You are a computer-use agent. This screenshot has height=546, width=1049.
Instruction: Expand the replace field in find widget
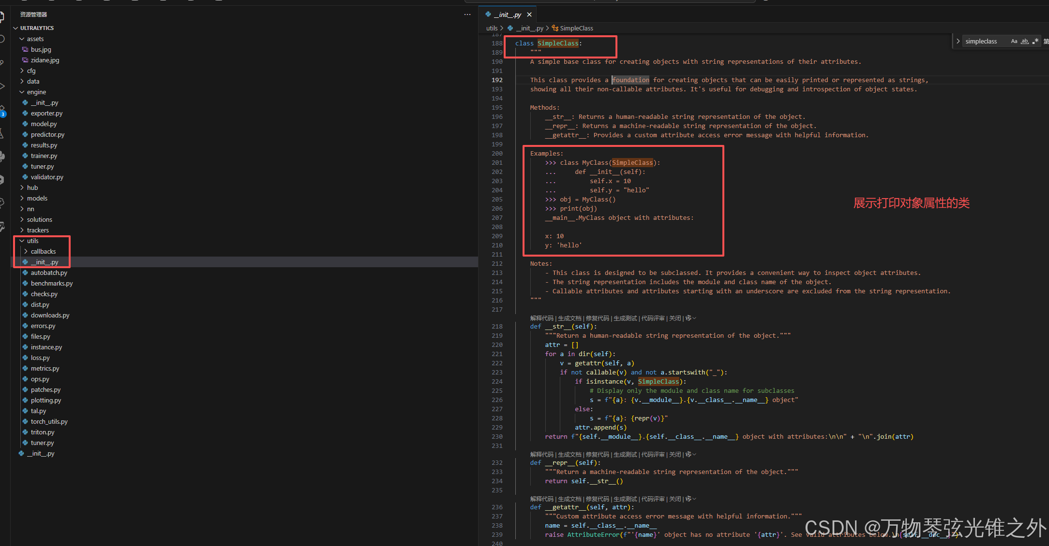coord(958,41)
